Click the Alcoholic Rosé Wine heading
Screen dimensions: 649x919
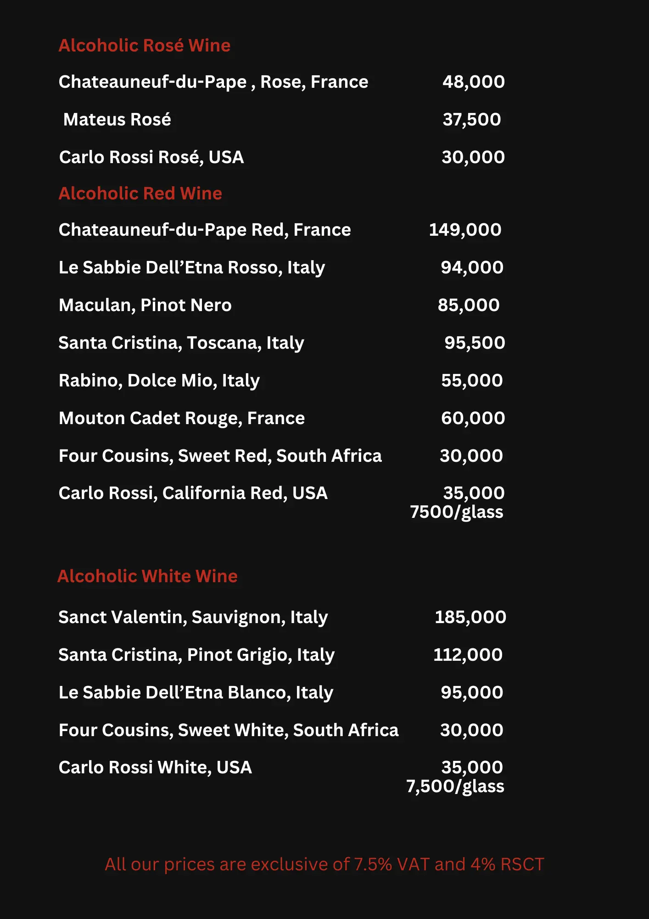pos(145,45)
